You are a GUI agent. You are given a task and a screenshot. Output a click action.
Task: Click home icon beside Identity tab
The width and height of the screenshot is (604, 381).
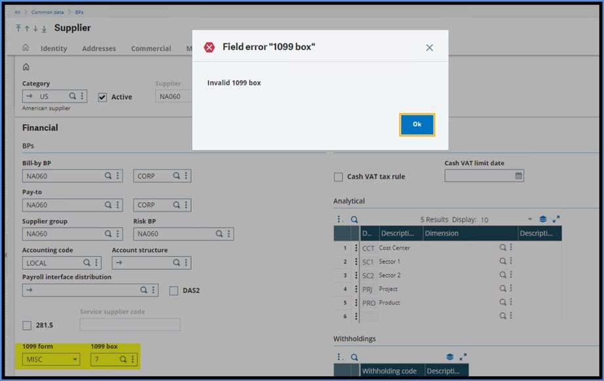[26, 48]
